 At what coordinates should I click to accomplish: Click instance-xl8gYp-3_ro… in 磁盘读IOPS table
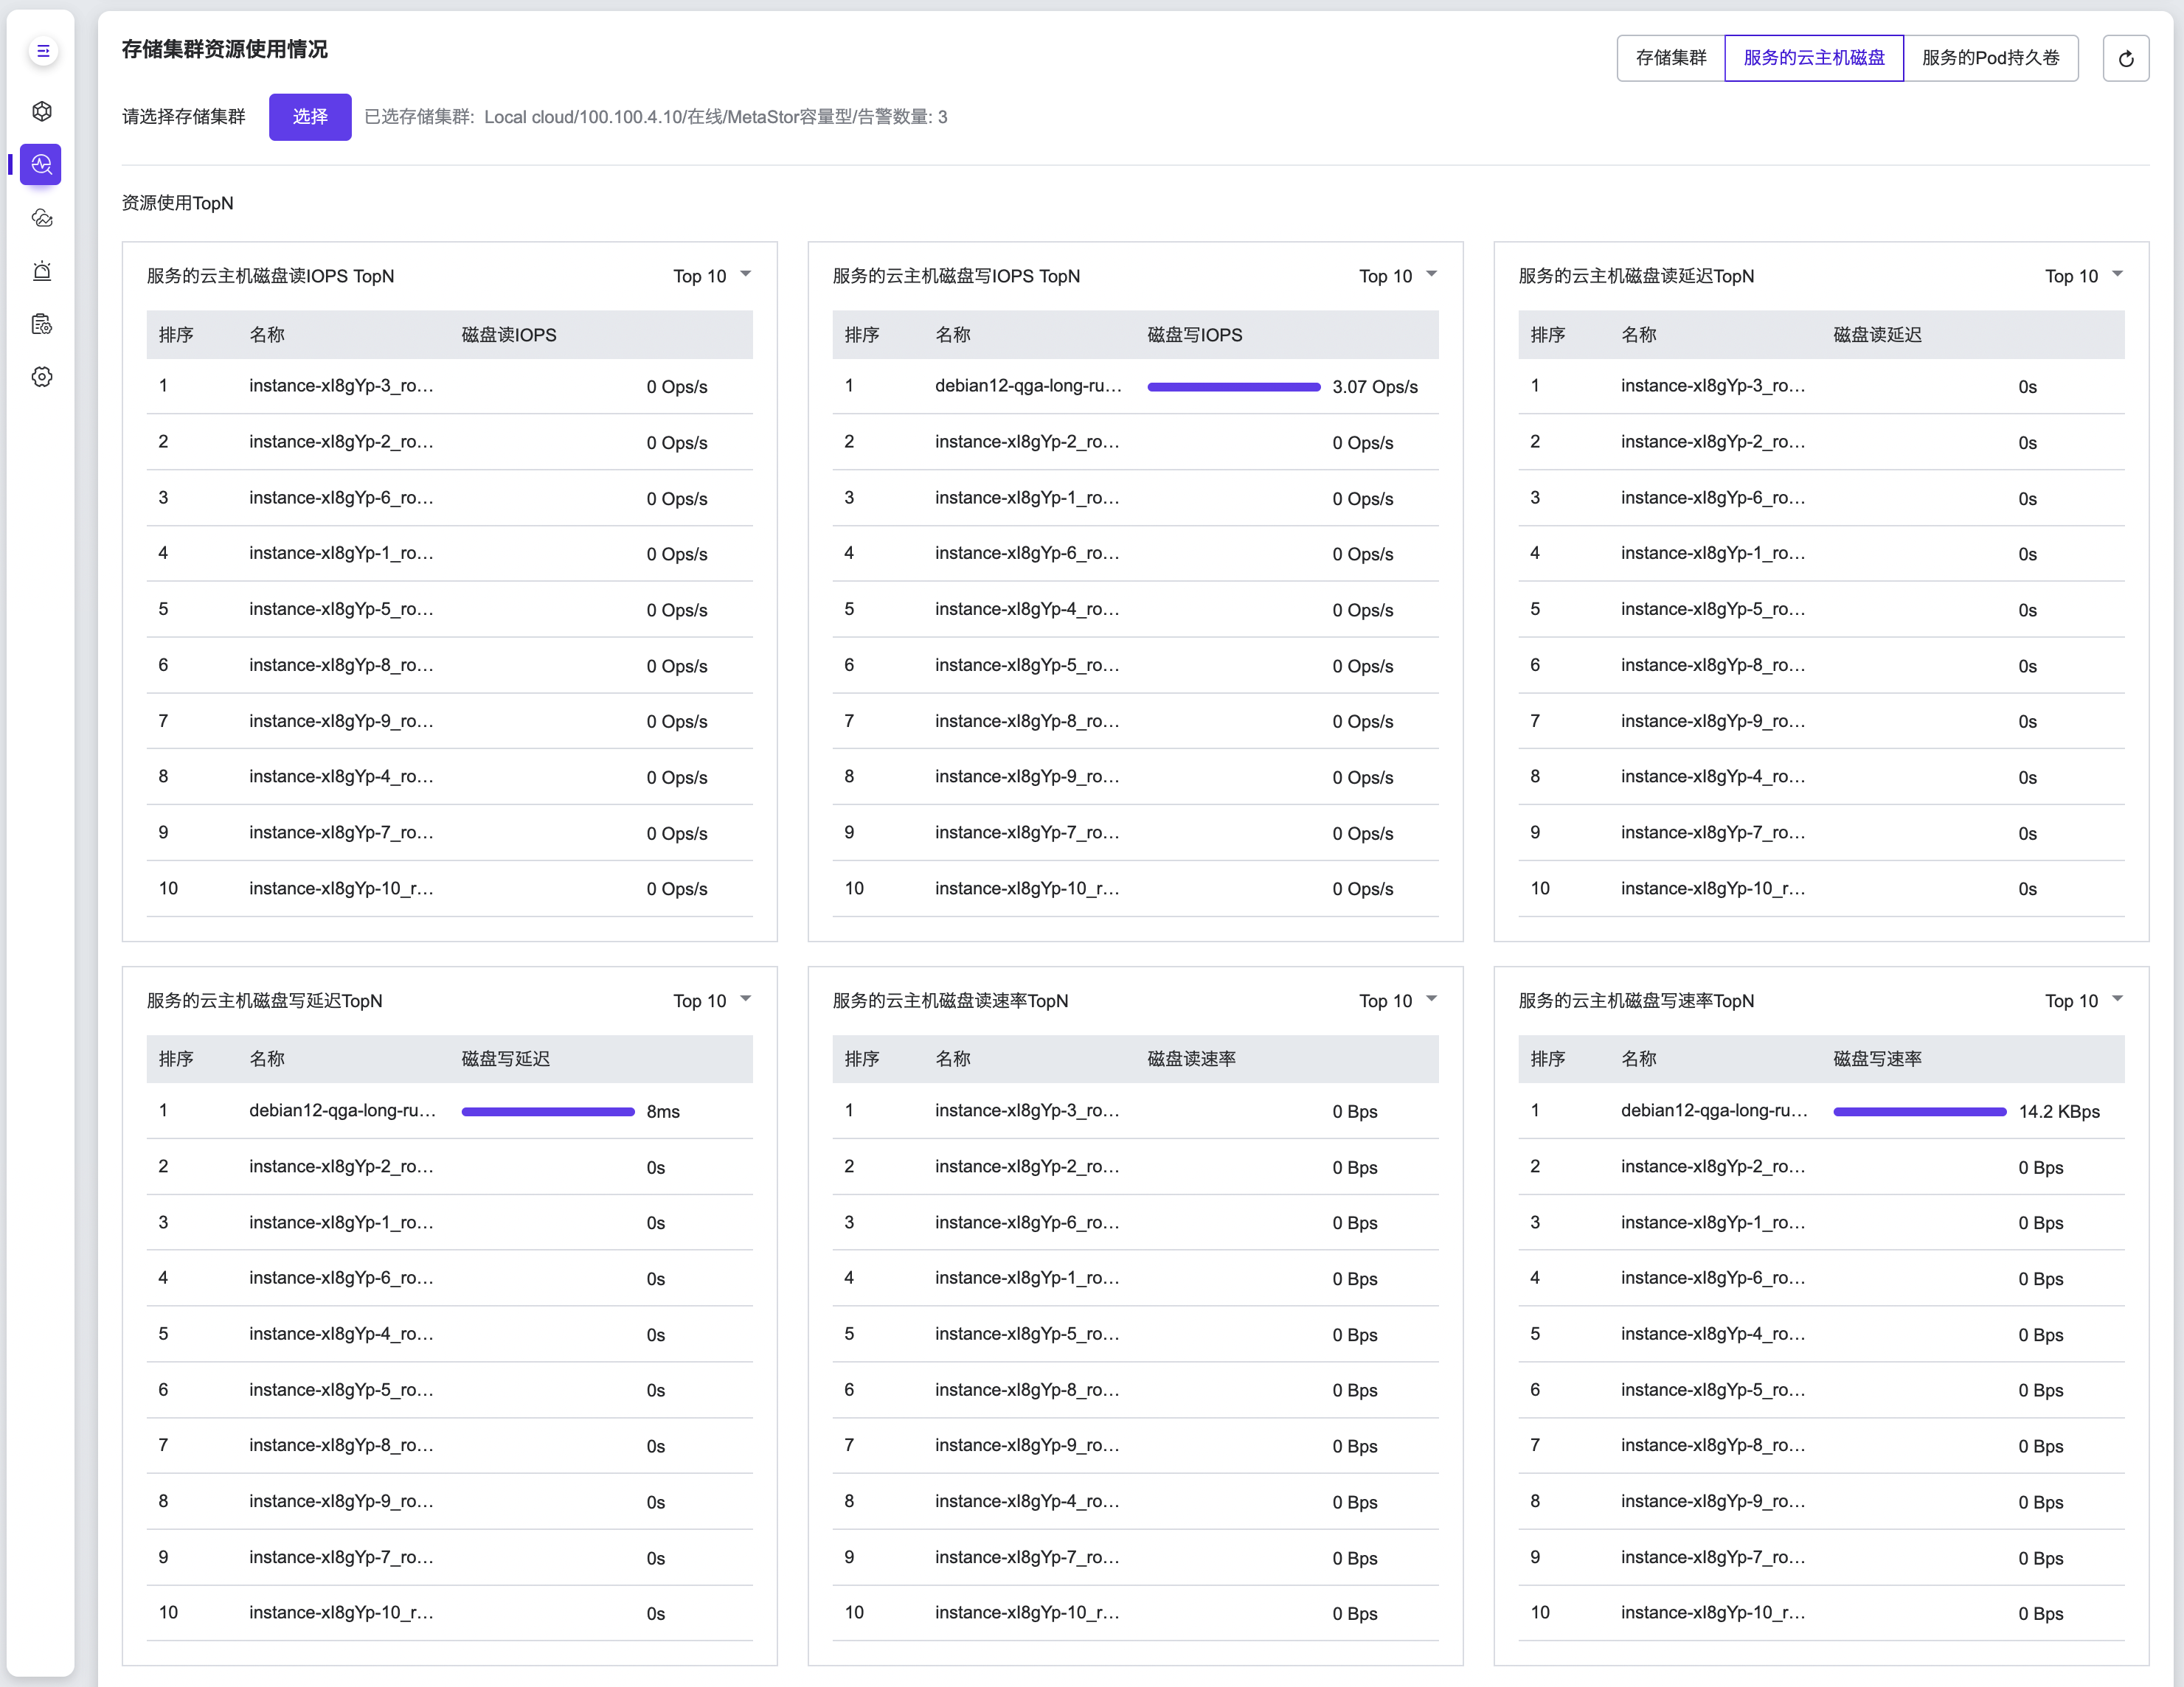click(341, 386)
